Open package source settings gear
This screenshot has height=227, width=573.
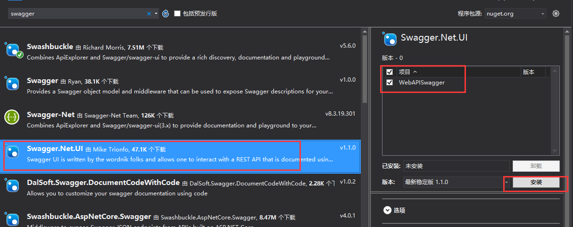click(x=556, y=14)
